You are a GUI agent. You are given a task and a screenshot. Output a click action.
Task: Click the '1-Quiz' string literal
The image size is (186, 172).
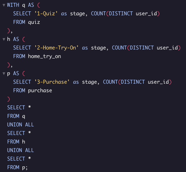pyautogui.click(x=46, y=14)
